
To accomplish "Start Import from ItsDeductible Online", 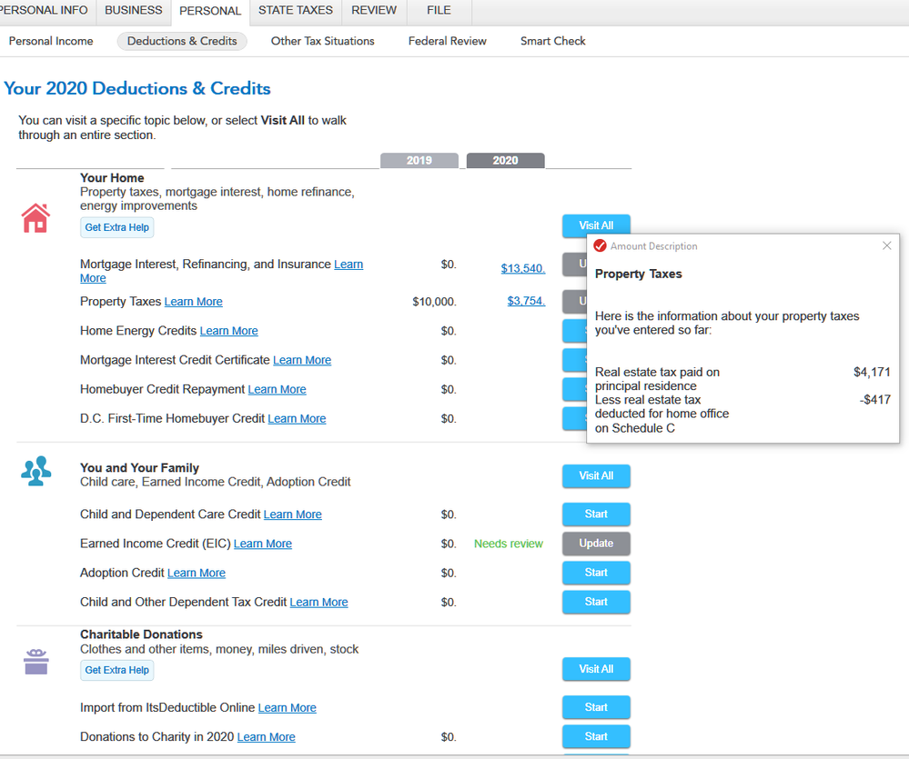I will coord(596,707).
